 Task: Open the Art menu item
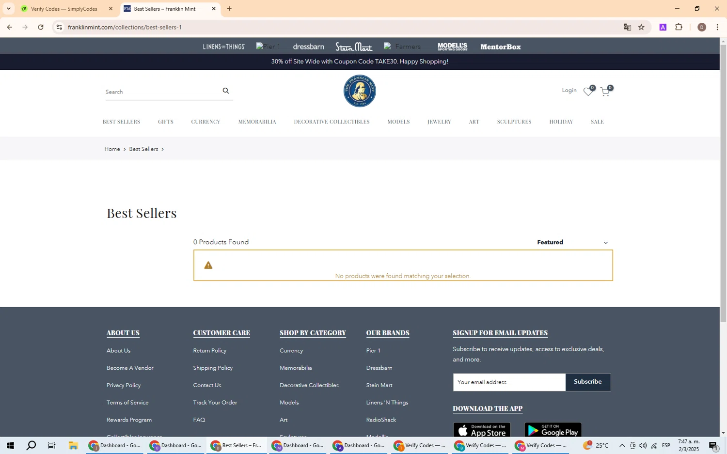click(474, 122)
